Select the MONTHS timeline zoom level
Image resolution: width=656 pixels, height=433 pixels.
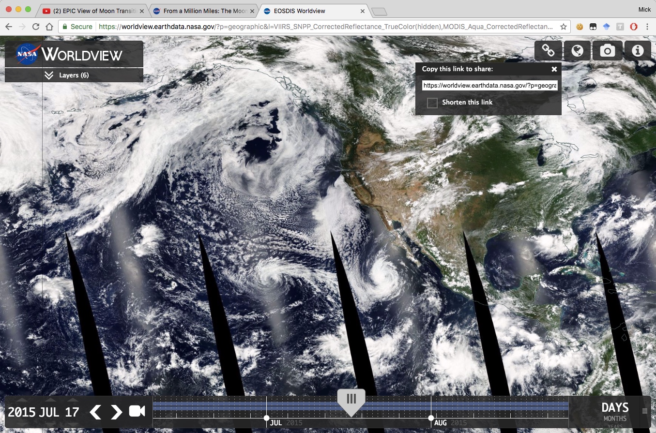614,418
